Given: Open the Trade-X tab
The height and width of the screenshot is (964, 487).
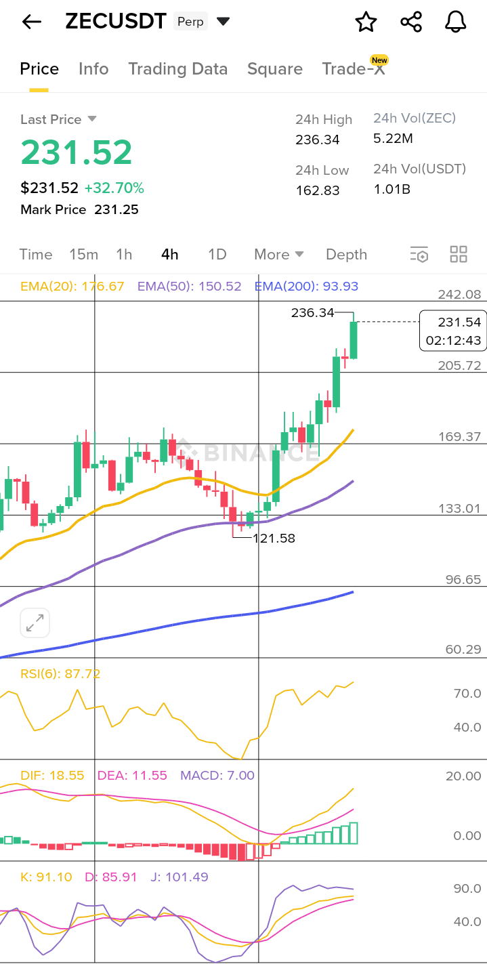Looking at the screenshot, I should tap(354, 69).
